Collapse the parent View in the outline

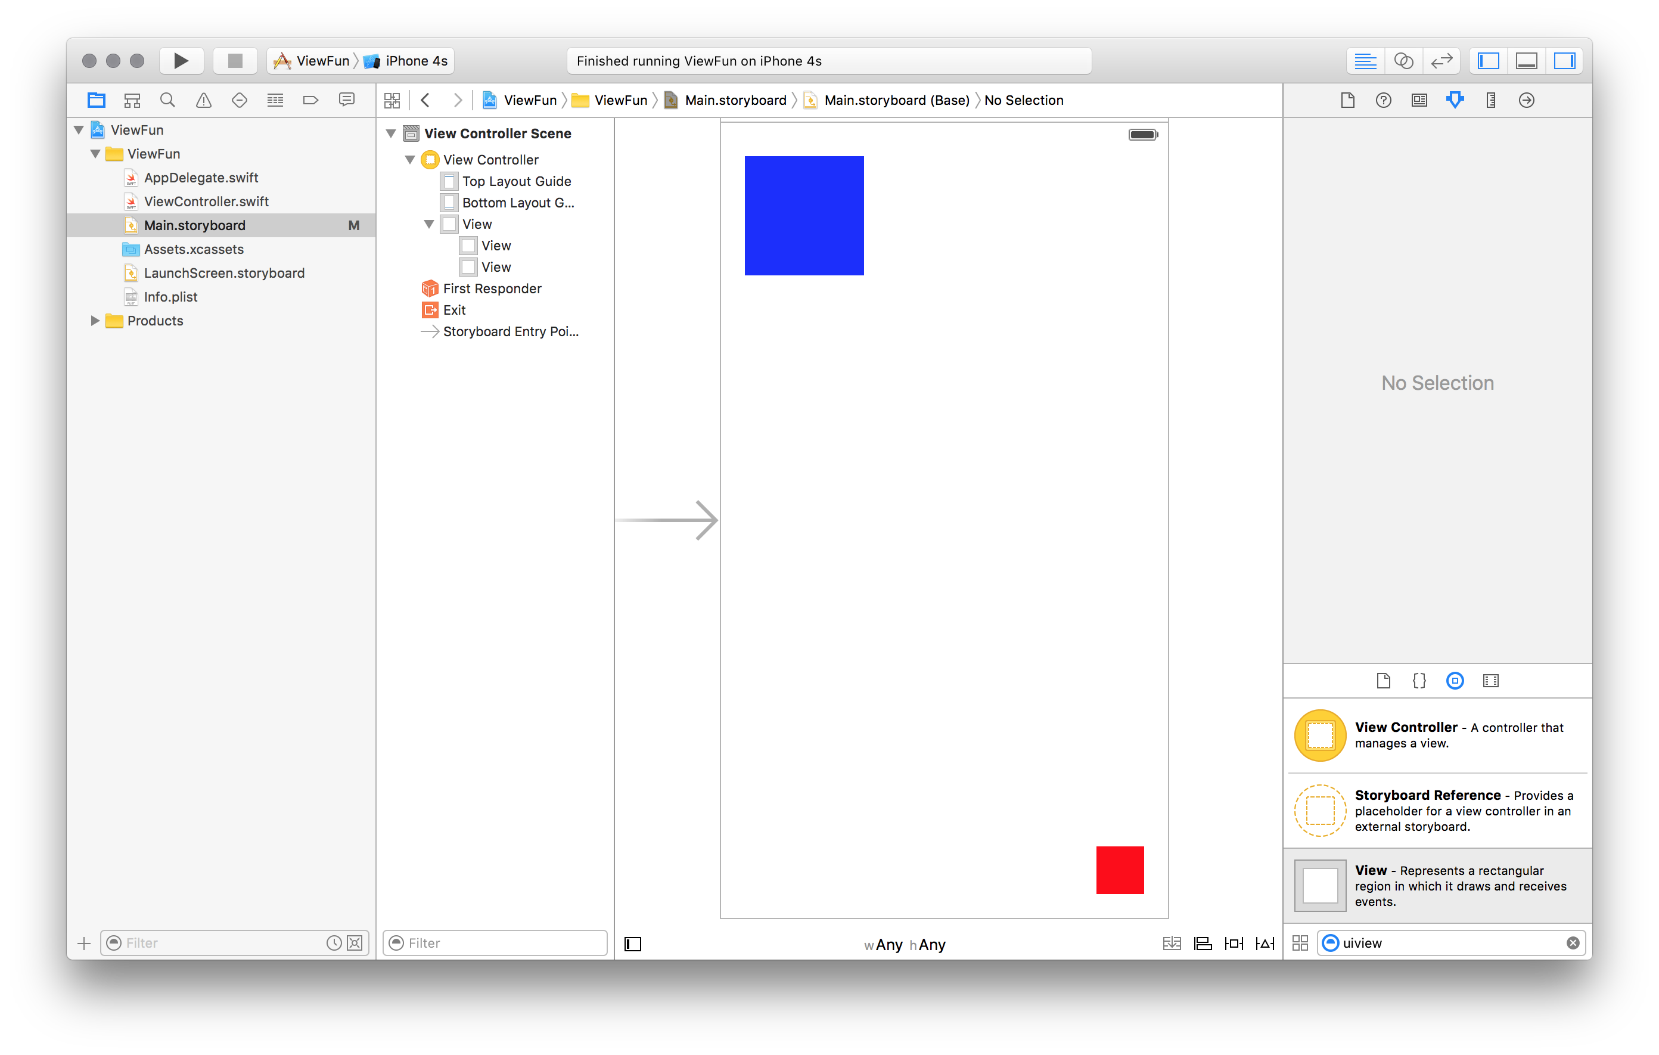(428, 224)
